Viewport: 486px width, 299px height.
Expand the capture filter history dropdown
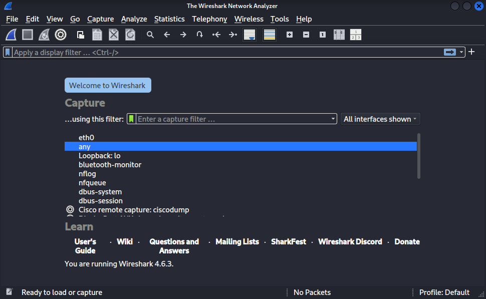pos(333,119)
